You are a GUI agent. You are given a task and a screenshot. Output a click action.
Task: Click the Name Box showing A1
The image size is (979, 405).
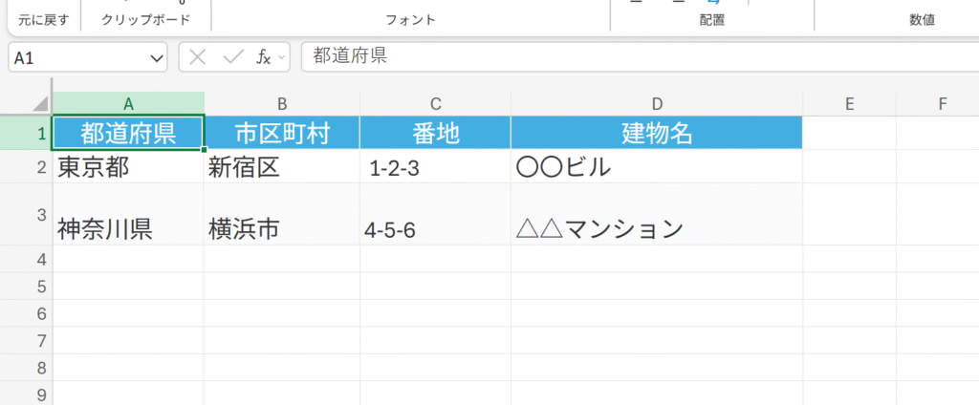(87, 57)
